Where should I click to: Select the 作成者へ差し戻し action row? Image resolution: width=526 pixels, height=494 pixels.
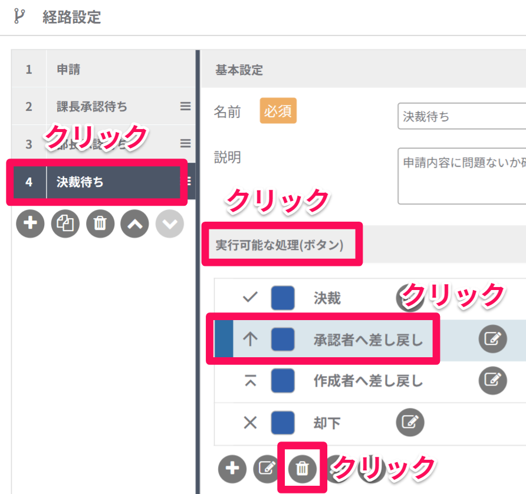(x=370, y=381)
